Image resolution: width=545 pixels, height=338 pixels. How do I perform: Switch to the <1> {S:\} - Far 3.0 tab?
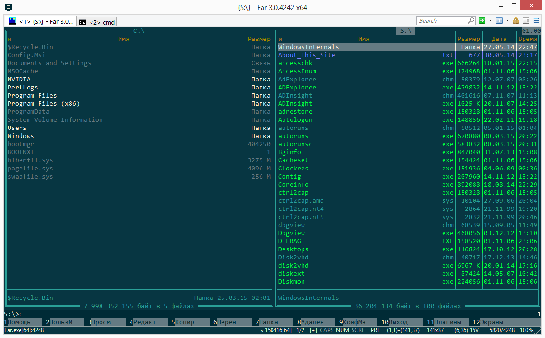40,21
